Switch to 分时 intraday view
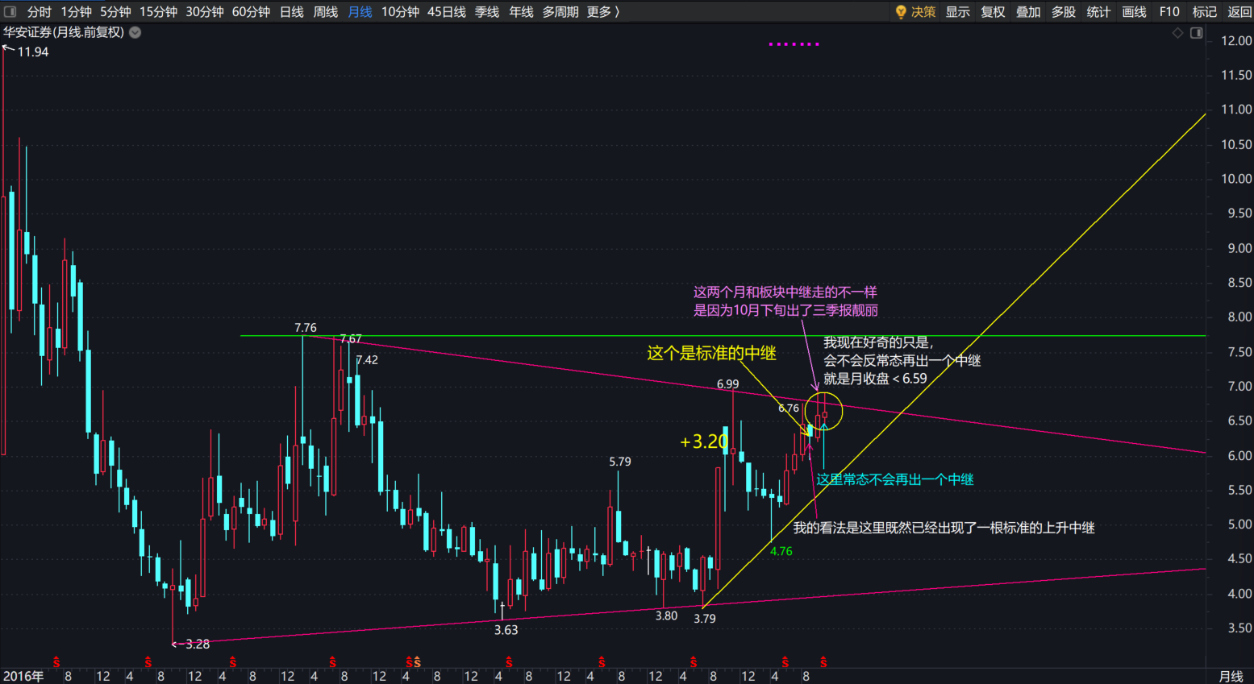Image resolution: width=1254 pixels, height=684 pixels. tap(39, 11)
